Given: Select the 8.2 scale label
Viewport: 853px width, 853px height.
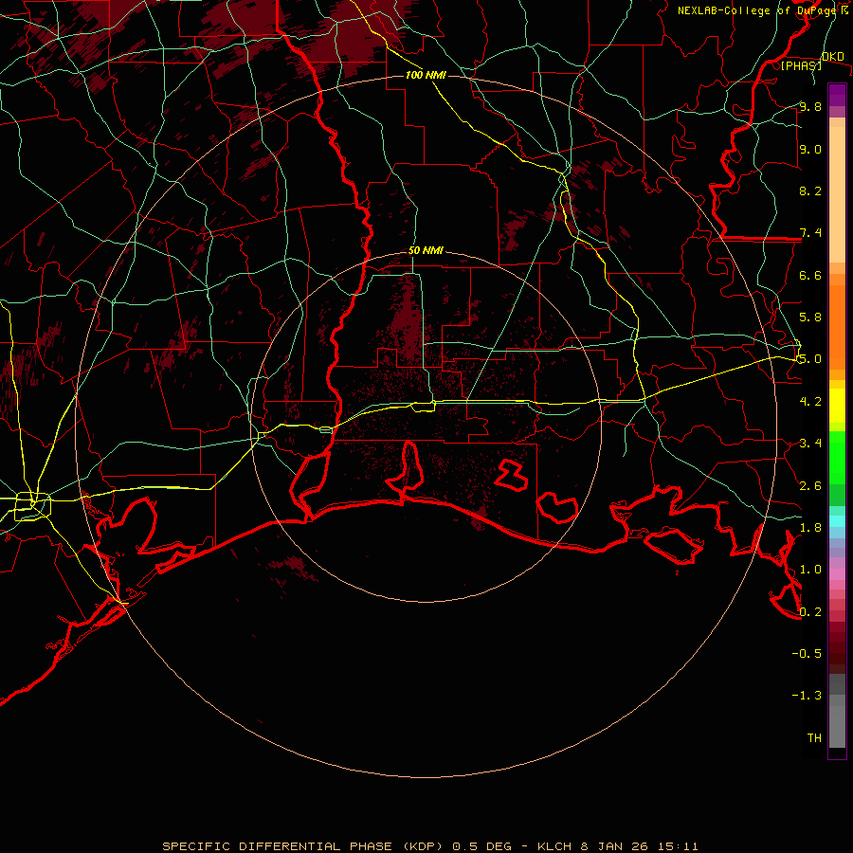Looking at the screenshot, I should click(x=810, y=191).
